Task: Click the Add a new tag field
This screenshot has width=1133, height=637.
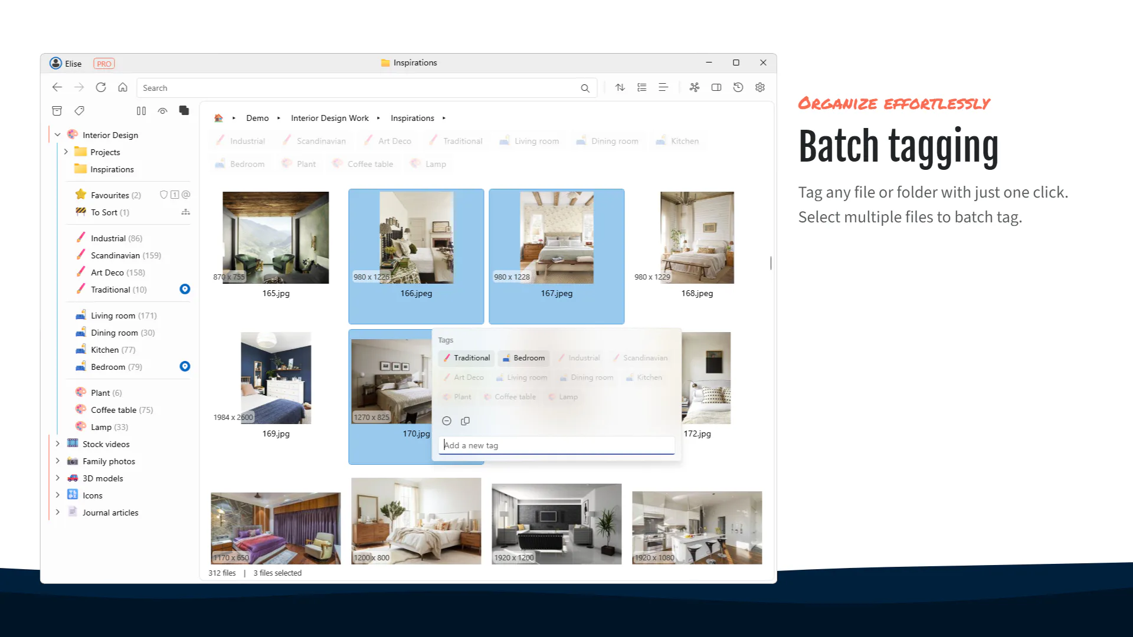Action: pyautogui.click(x=556, y=445)
